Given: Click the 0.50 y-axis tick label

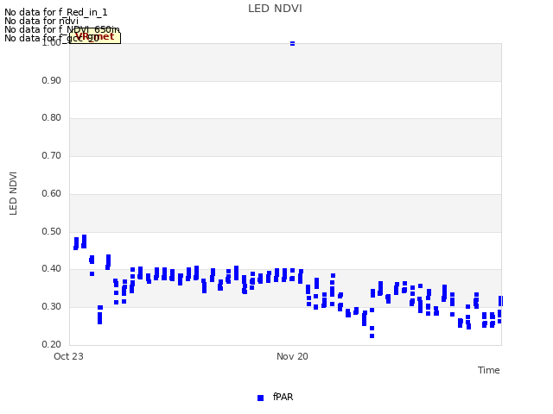Looking at the screenshot, I should [x=51, y=232].
